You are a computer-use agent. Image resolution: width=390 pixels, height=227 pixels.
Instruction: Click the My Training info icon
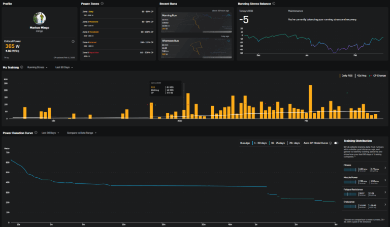tap(22, 67)
